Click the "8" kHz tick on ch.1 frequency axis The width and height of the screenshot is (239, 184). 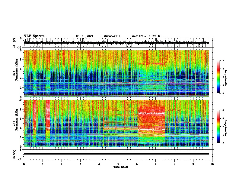tap(21, 60)
